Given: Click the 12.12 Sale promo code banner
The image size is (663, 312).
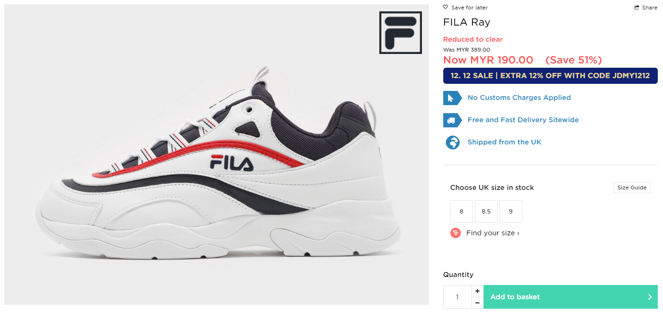Looking at the screenshot, I should coord(550,76).
